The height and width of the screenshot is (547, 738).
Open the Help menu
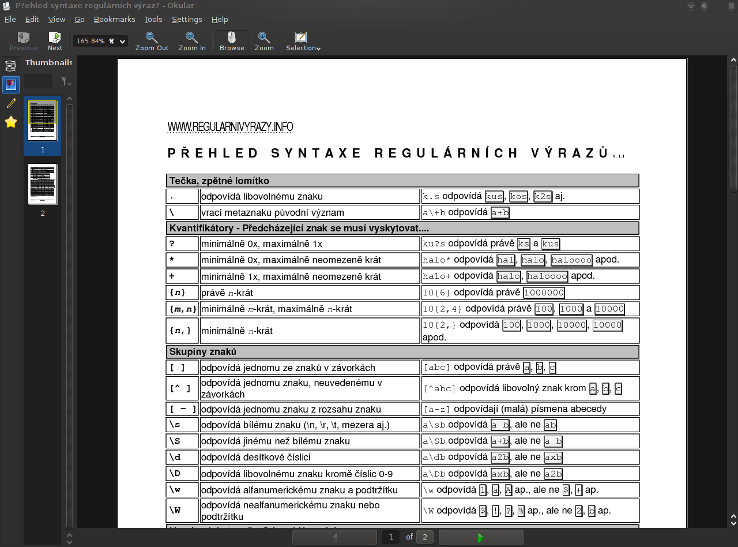(x=220, y=19)
